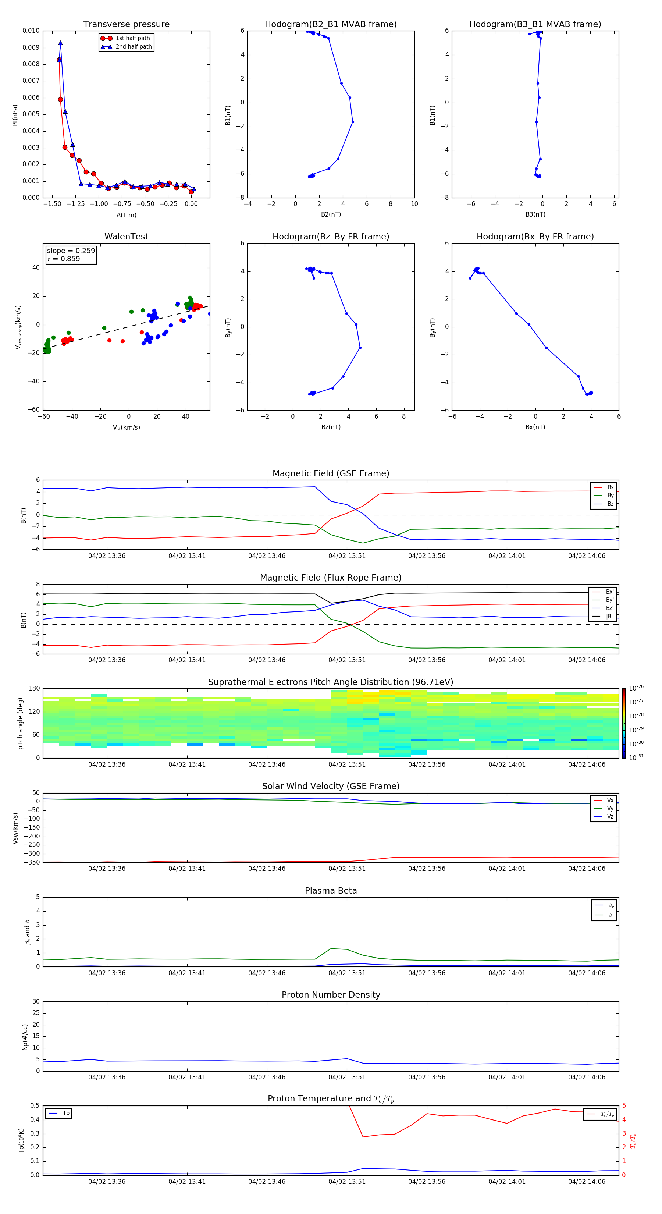The image size is (662, 1214).
Task: Click "04/02 13:51" tick under GSE magnetic field
Action: [347, 556]
